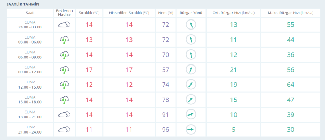Click maximum wind speed 39
Image resolution: width=325 pixels, height=140 pixels.
point(291,114)
